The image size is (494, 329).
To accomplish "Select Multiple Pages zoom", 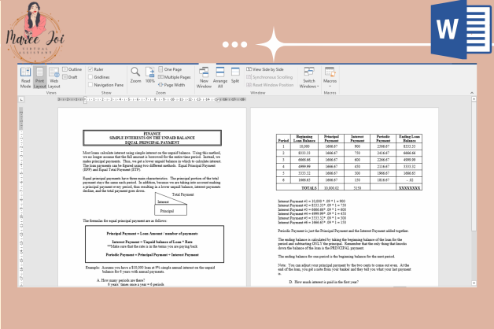I will point(175,77).
